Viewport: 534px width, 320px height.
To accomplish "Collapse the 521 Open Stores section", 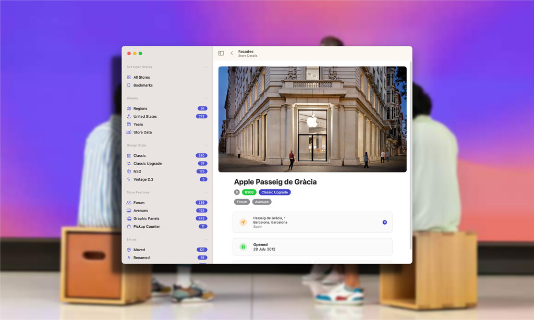I will pyautogui.click(x=206, y=67).
